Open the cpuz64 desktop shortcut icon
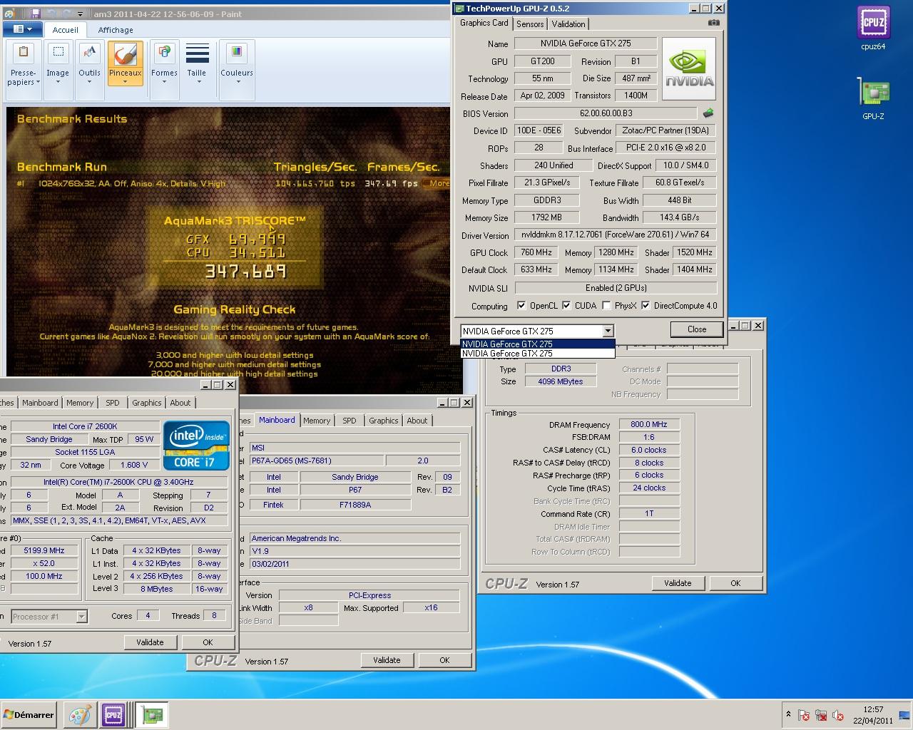This screenshot has height=730, width=913. pos(873,29)
